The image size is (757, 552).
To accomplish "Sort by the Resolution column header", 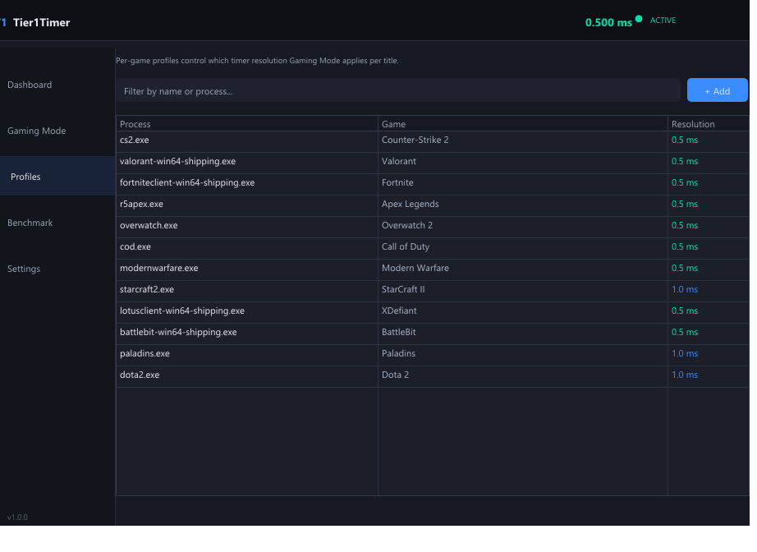I will (x=709, y=124).
